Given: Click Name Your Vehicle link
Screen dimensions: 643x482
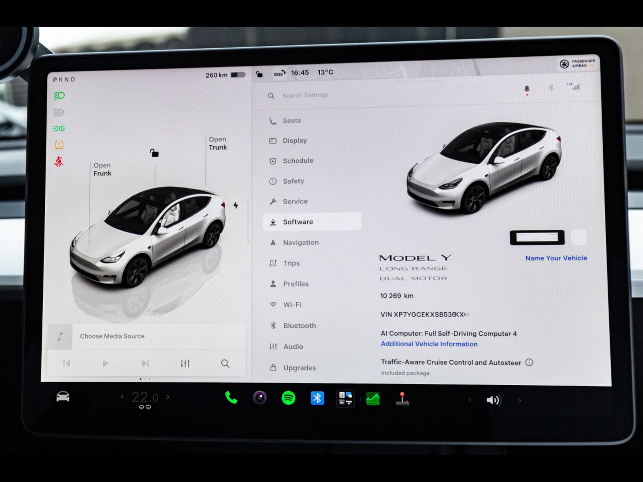Looking at the screenshot, I should (x=556, y=258).
